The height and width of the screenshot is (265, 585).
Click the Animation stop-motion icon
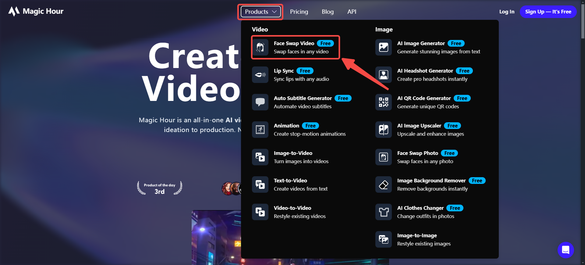point(260,130)
